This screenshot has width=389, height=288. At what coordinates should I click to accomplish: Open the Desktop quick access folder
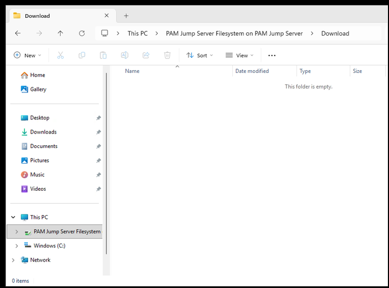[35, 118]
